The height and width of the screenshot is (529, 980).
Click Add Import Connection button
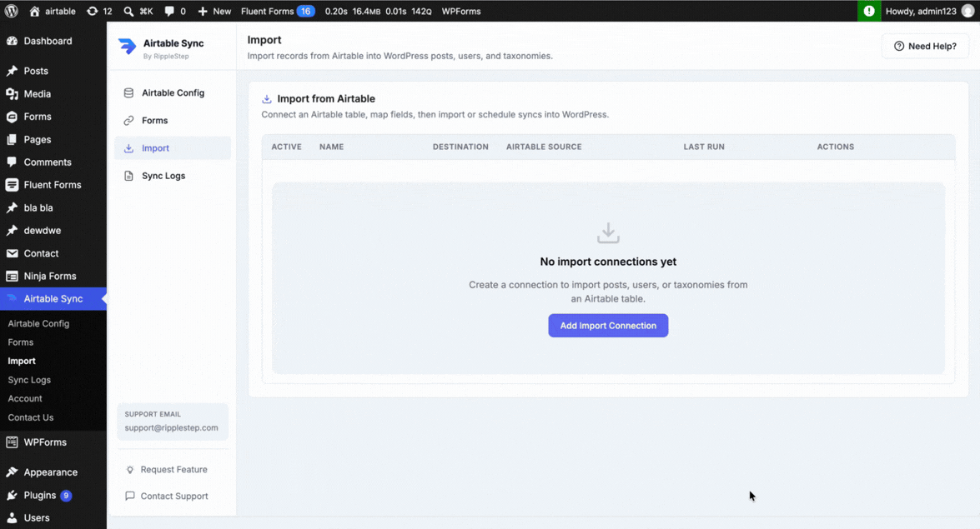pyautogui.click(x=608, y=326)
